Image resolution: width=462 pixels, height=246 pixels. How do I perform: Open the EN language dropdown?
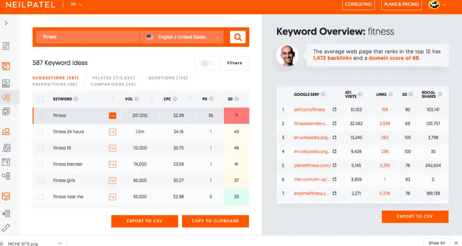[x=76, y=4]
